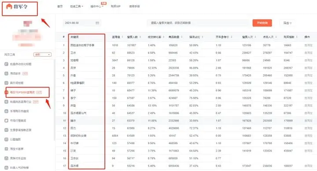Click keyword cell 李宁

click(x=73, y=98)
